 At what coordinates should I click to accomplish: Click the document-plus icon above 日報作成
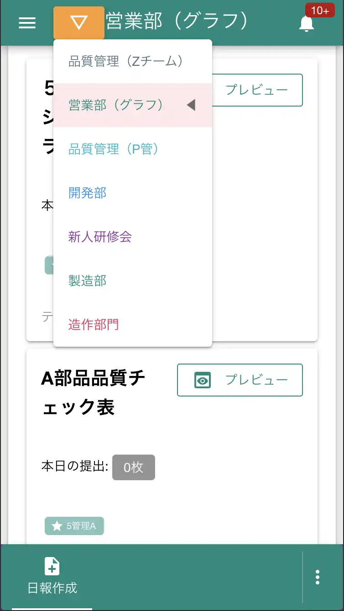[x=51, y=566]
